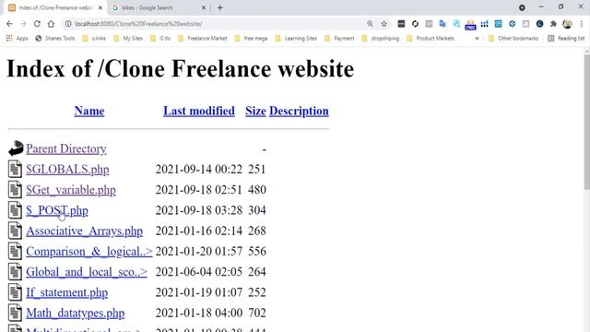Open the dropshiping bookmark folder

(380, 38)
